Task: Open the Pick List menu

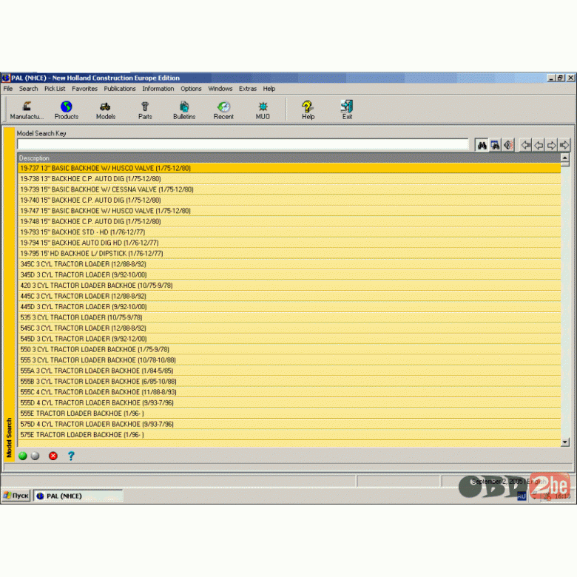Action: pos(55,89)
